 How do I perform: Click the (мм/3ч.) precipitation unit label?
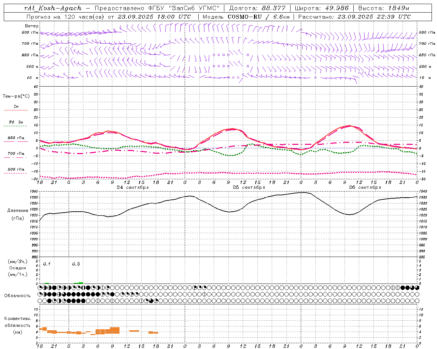click(18, 261)
